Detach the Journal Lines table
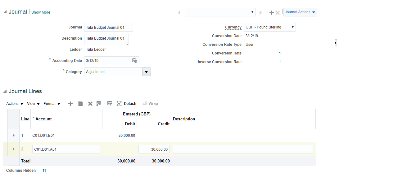 pos(127,104)
